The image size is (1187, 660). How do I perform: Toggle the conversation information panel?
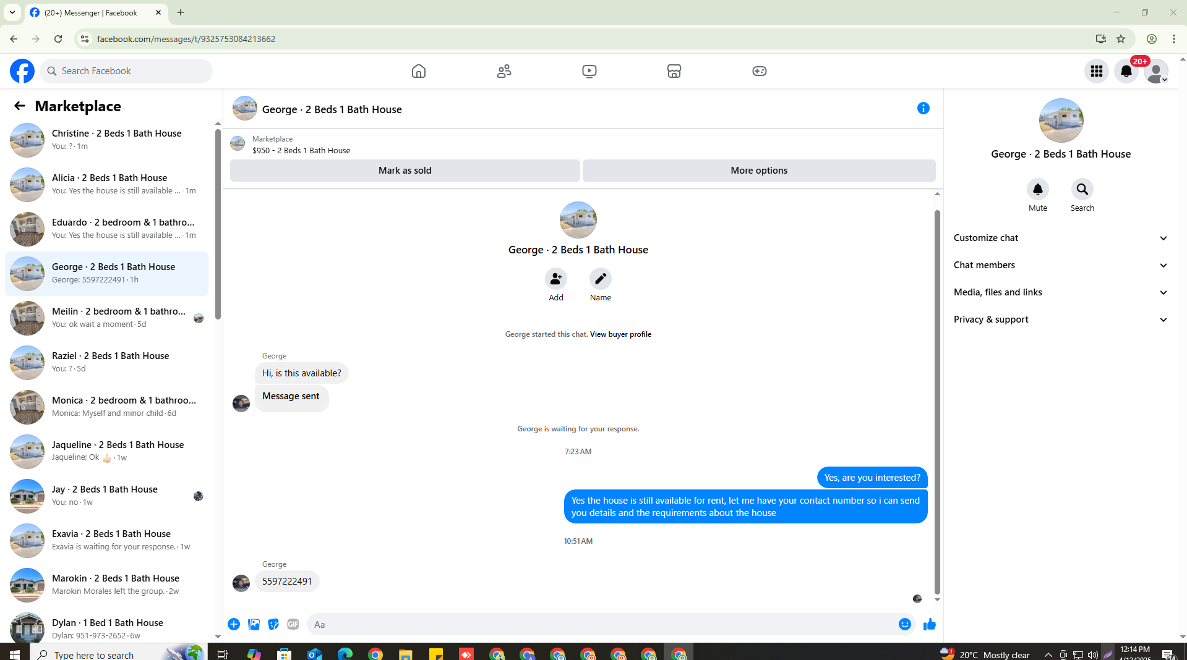(923, 108)
